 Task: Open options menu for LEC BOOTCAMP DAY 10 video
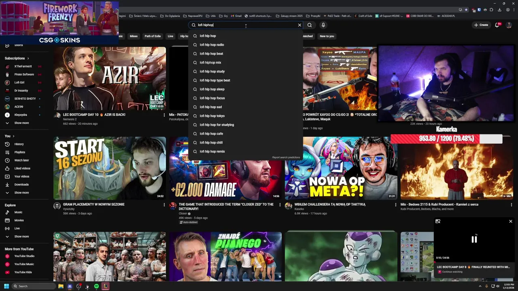tap(164, 115)
